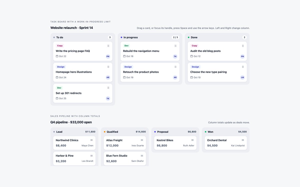Click the $2,600 amount on Blue Fern Studio

click(111, 161)
